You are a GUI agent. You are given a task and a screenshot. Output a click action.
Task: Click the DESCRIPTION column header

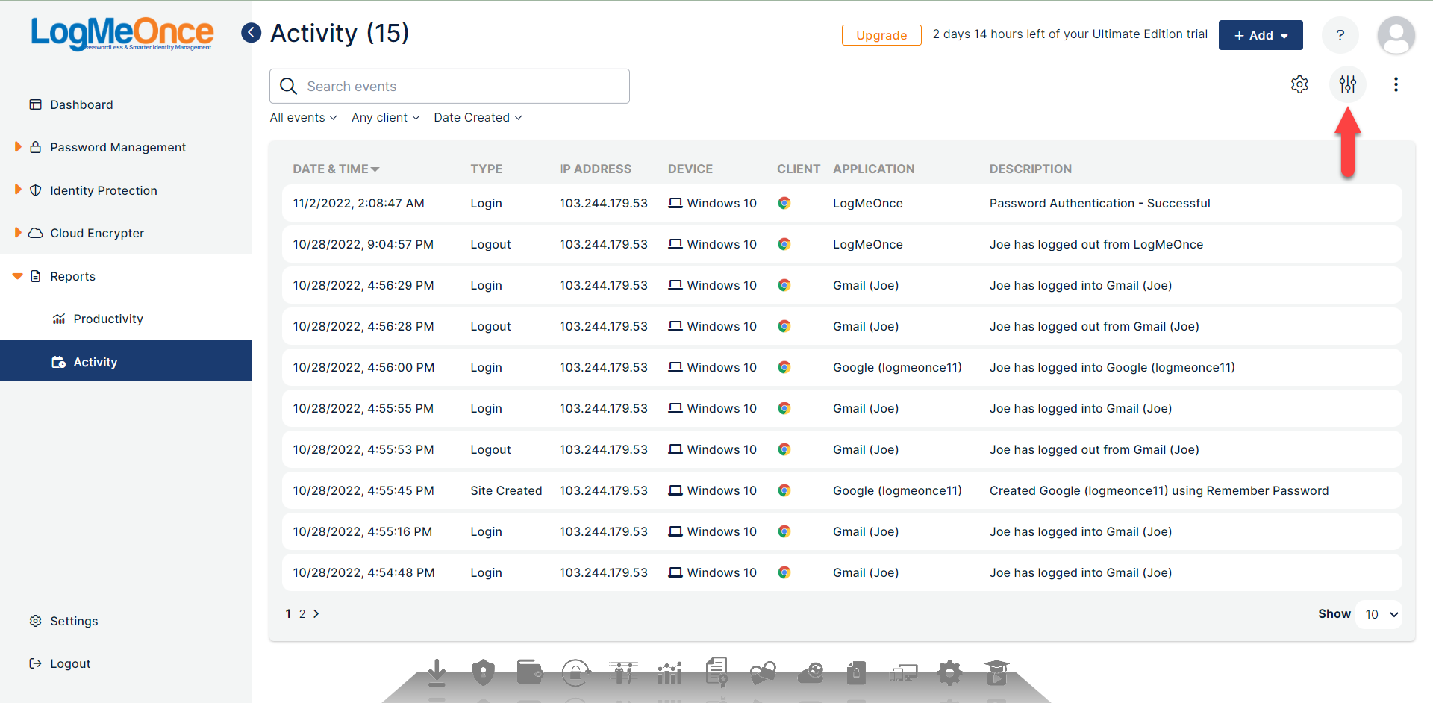coord(1031,169)
